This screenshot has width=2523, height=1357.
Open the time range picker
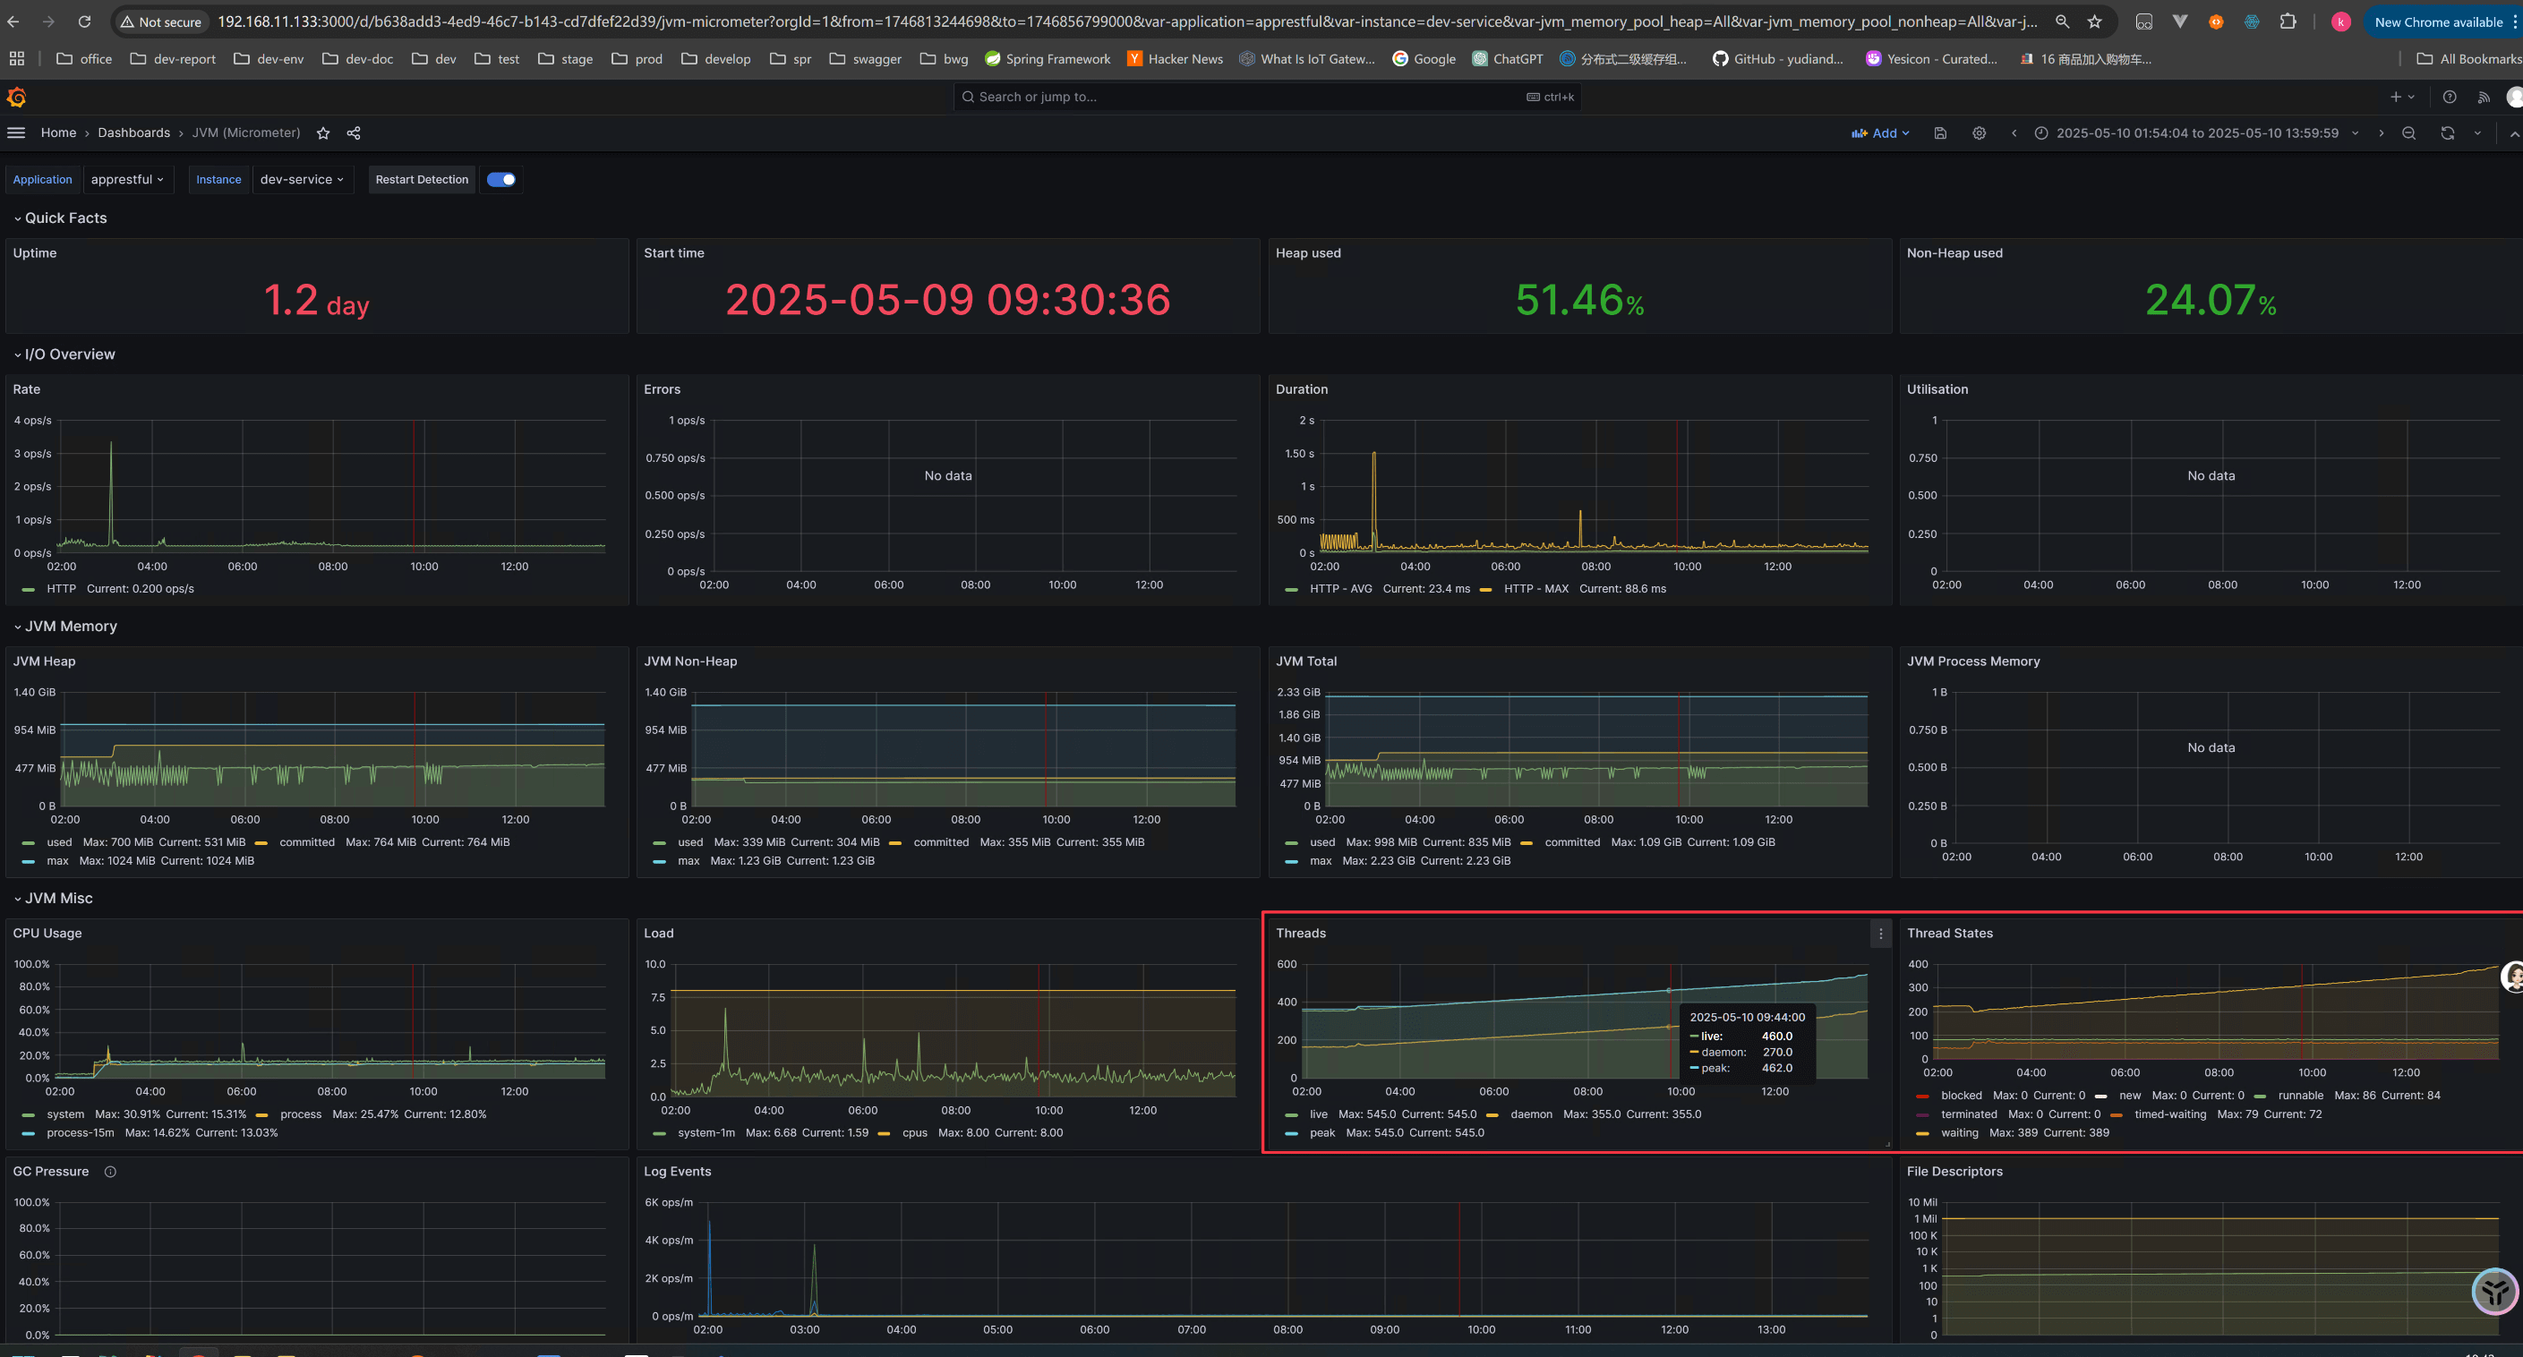[2196, 133]
